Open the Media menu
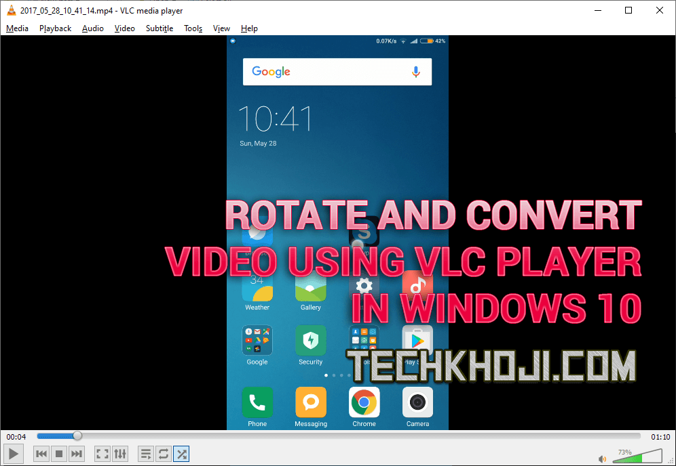Image resolution: width=676 pixels, height=466 pixels. (x=17, y=28)
